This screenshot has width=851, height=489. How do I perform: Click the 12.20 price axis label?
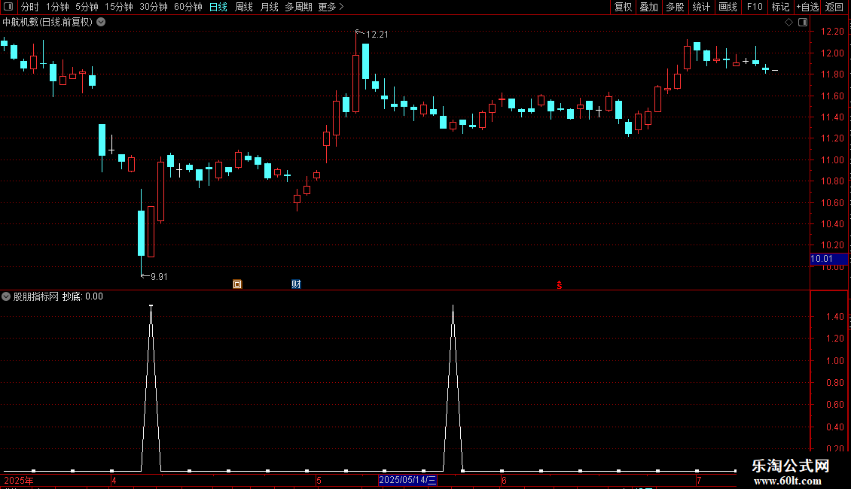(832, 32)
